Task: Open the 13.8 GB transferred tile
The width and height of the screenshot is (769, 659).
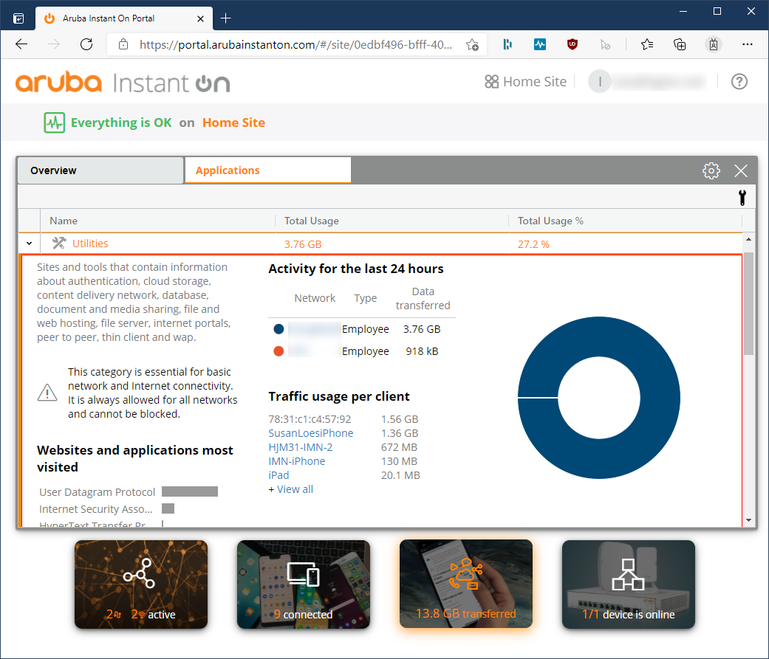Action: tap(466, 584)
